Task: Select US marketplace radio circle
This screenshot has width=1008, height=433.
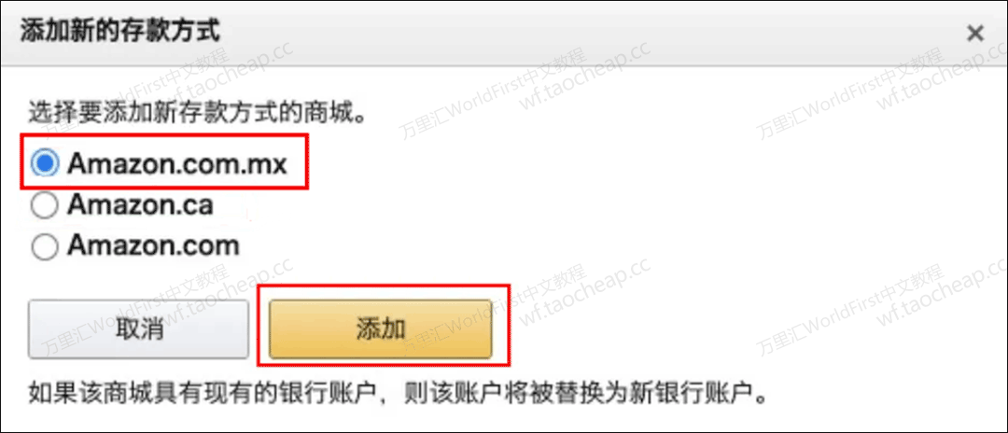Action: [45, 246]
